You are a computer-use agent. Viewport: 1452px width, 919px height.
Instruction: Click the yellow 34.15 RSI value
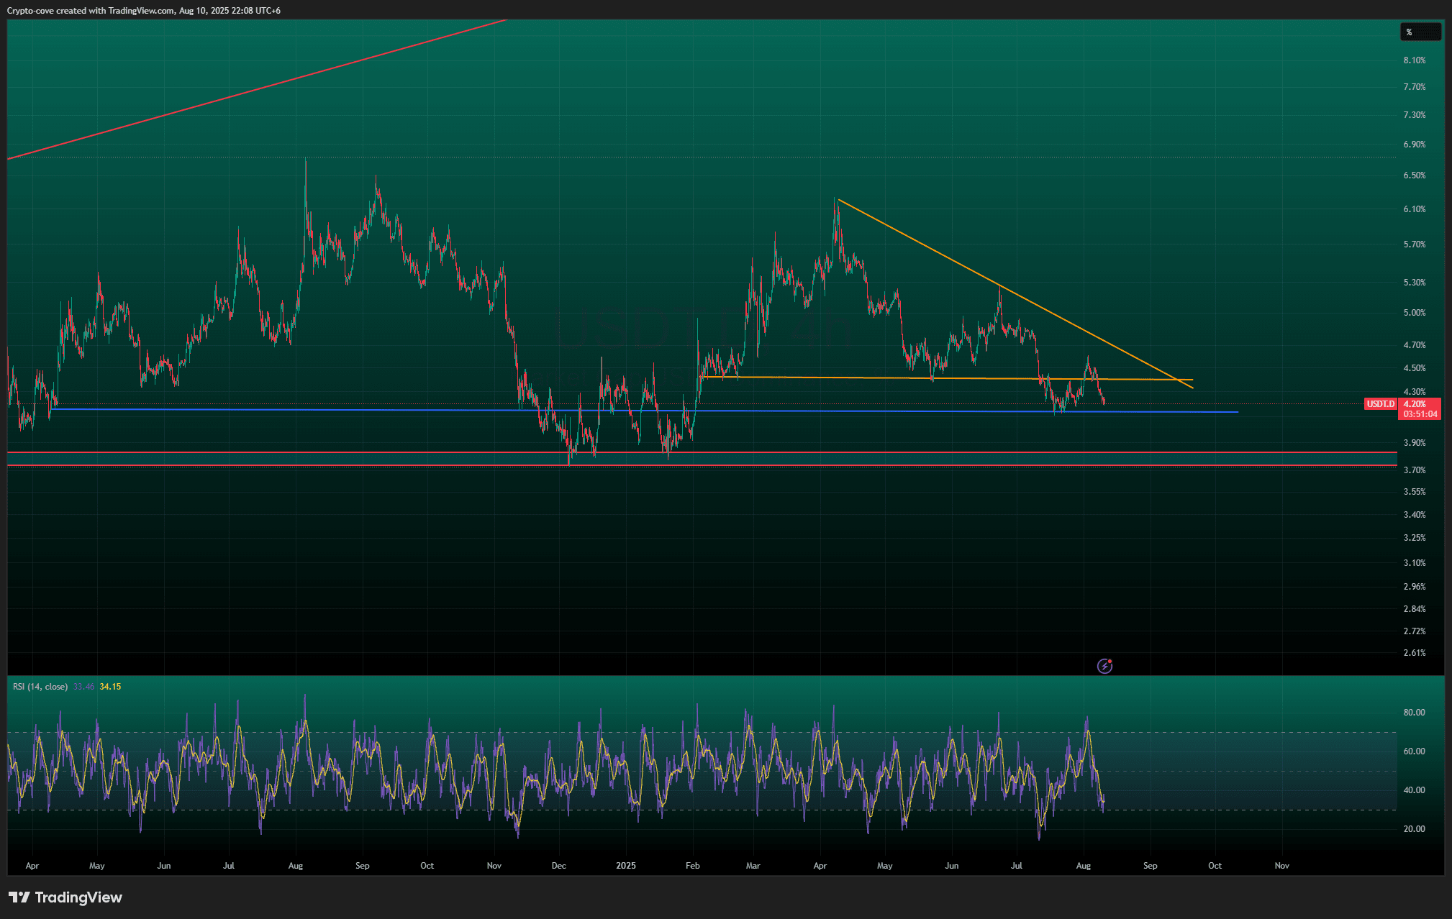(x=110, y=687)
